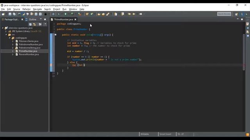Click the Run green play icon
This screenshot has height=140, width=250.
pyautogui.click(x=65, y=14)
